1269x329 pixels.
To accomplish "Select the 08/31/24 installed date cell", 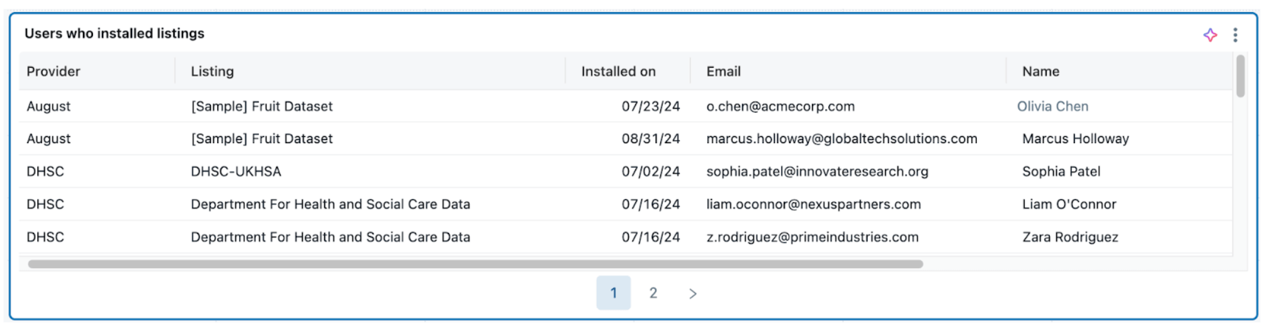I will click(650, 139).
